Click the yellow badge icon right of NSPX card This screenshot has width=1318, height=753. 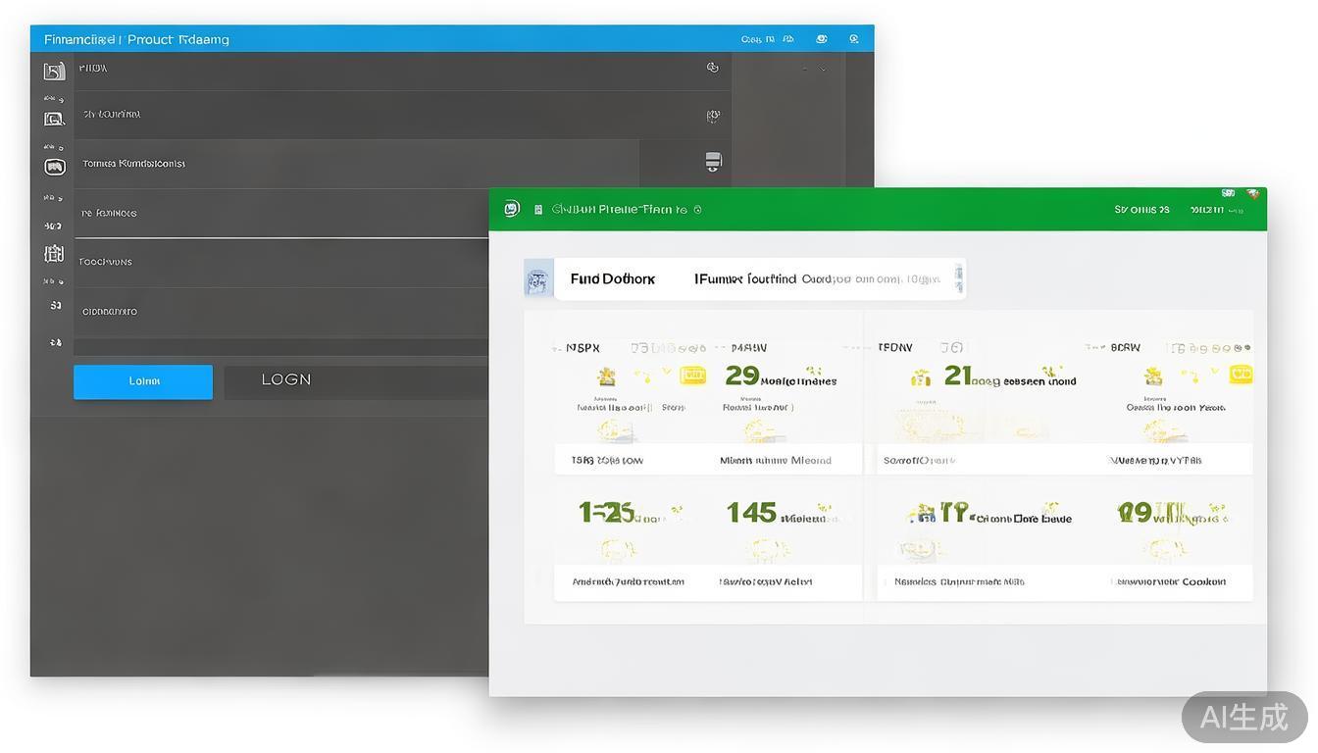(x=692, y=375)
